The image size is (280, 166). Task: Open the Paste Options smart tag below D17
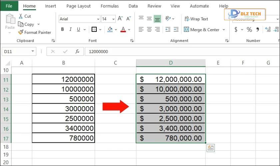click(x=211, y=148)
